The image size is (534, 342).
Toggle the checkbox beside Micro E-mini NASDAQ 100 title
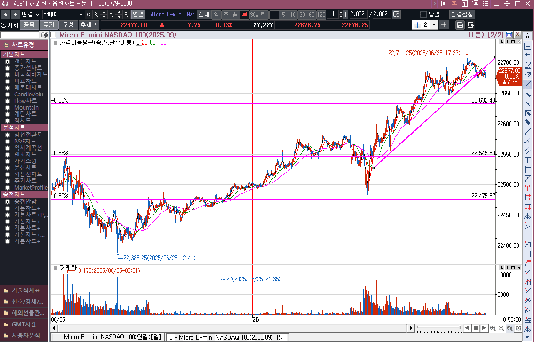53,35
